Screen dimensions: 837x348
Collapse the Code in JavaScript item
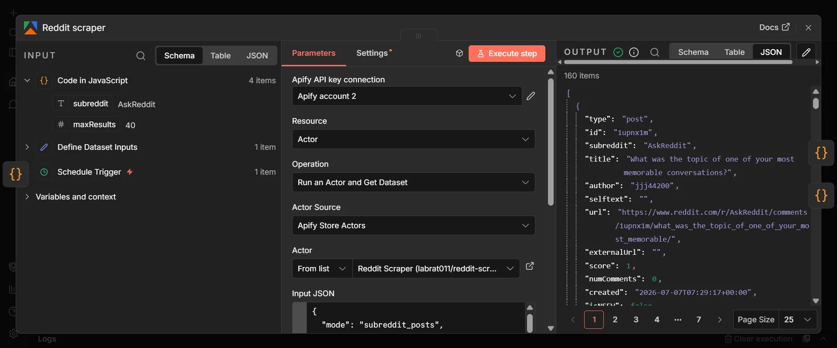click(x=27, y=81)
